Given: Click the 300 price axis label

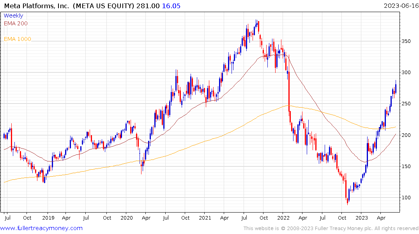Looking at the screenshot, I should (406, 73).
